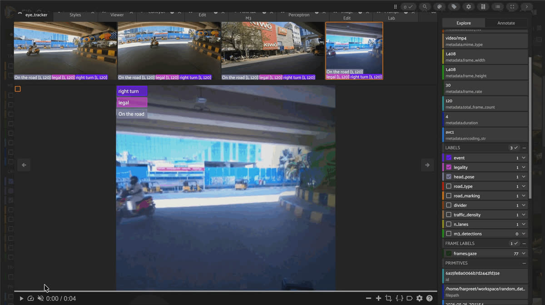Screen dimensions: 545x305
Task: Open help question mark icon
Action: pyautogui.click(x=429, y=298)
